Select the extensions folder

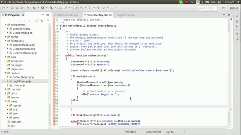[x=17, y=61]
